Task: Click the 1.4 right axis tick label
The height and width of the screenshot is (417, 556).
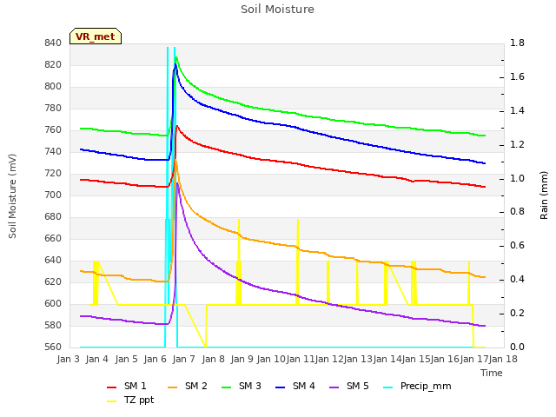Action: point(517,110)
